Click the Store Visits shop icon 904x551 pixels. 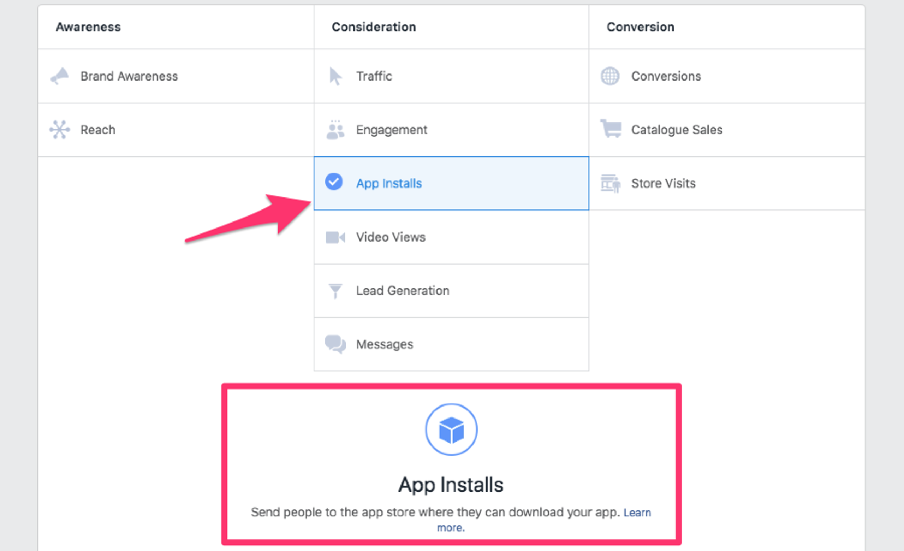(x=610, y=183)
